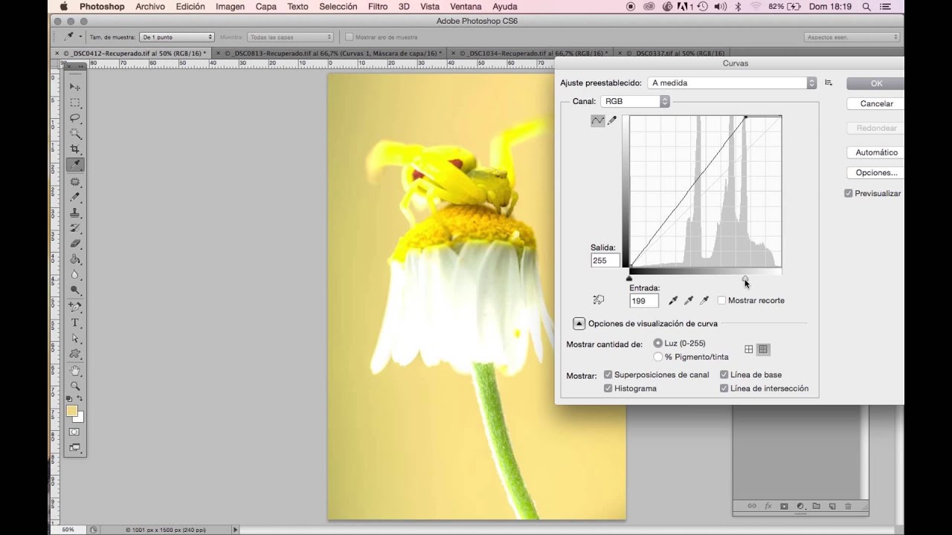The image size is (952, 535).
Task: Open the Opciones... button in Curvas
Action: [x=876, y=172]
